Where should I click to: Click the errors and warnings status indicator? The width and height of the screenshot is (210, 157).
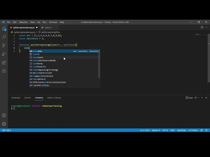7,130
